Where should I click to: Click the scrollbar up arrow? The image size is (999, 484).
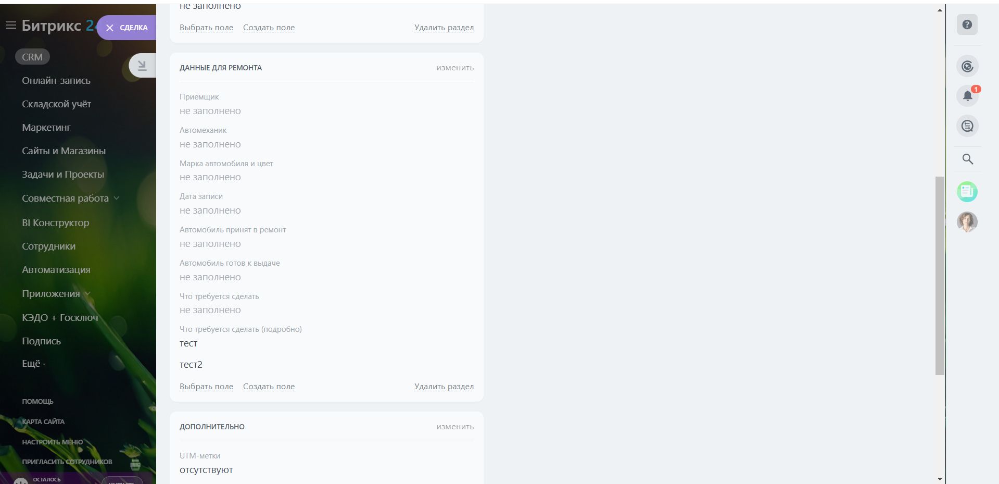[x=940, y=10]
